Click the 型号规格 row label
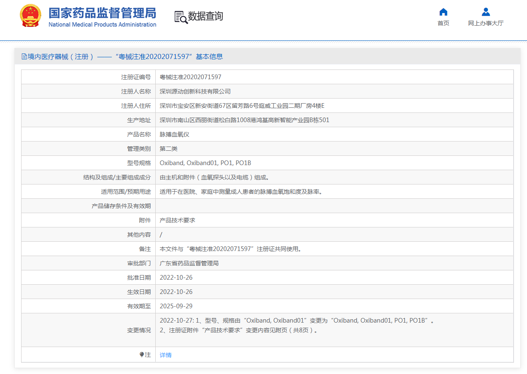The image size is (527, 374). tap(139, 163)
